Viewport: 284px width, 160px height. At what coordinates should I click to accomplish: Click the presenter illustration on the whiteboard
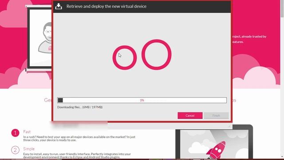(45, 38)
